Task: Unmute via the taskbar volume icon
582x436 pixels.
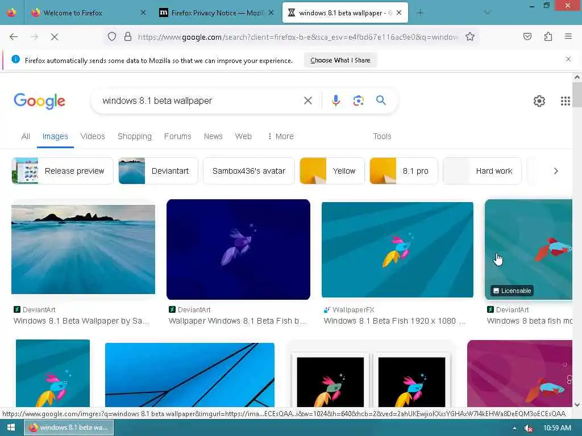Action: 528,428
